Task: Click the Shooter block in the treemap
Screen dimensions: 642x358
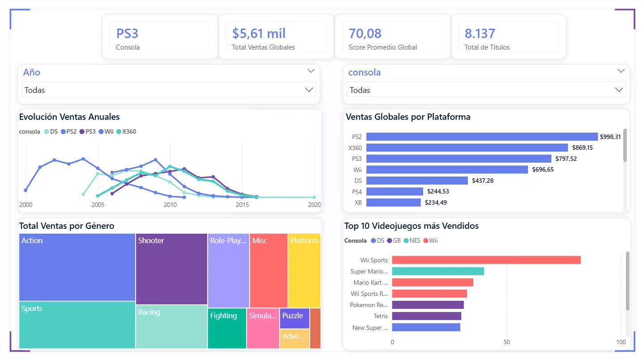Action: click(x=171, y=269)
